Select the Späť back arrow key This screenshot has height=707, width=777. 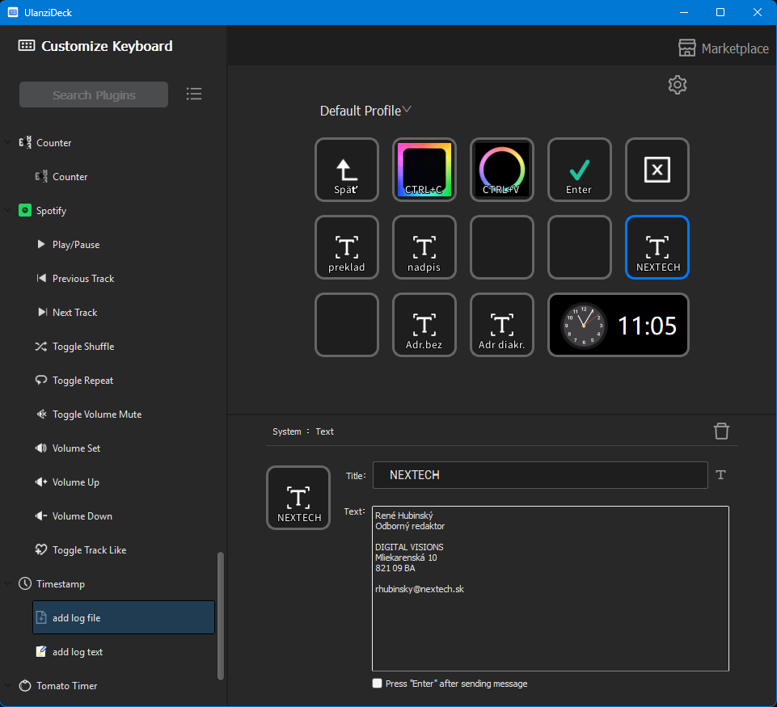click(x=346, y=170)
